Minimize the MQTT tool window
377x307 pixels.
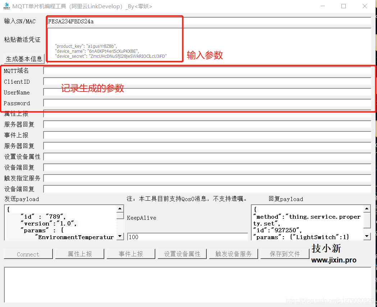(323, 6)
